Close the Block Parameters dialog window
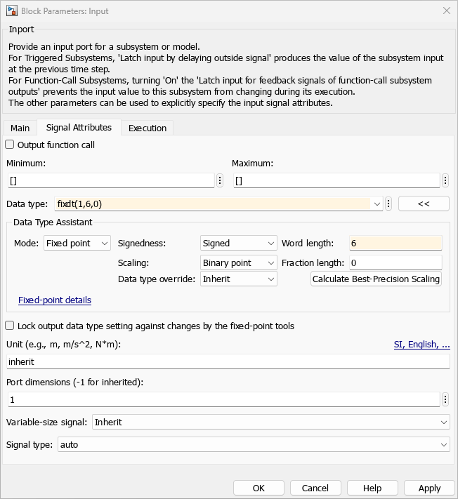Viewport: 458px width, 499px height. pyautogui.click(x=445, y=11)
